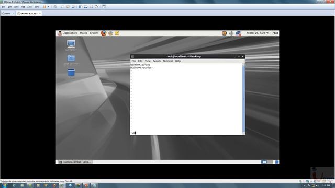Click the date and time clock in GNOME panel
Image resolution: width=335 pixels, height=188 pixels.
coord(258,33)
